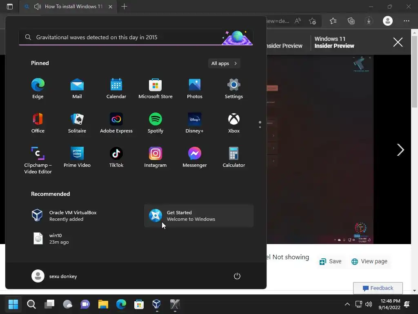Image resolution: width=418 pixels, height=314 pixels.
Task: Open Edge Collections
Action: (351, 21)
